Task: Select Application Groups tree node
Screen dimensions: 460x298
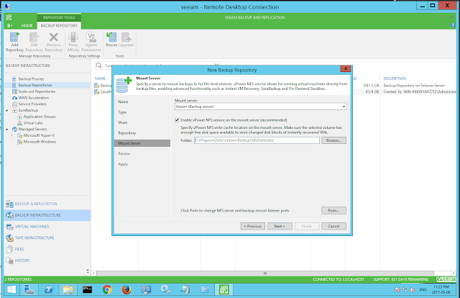Action: coord(40,117)
